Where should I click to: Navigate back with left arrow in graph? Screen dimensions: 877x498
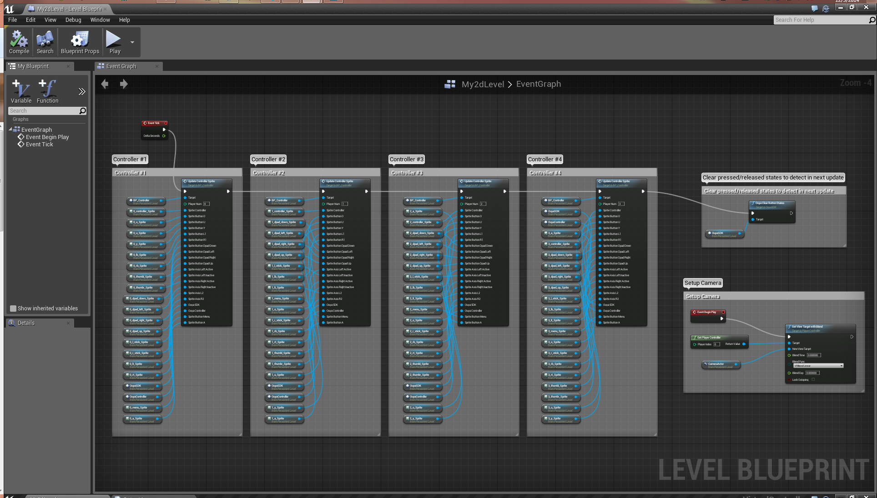coord(105,84)
